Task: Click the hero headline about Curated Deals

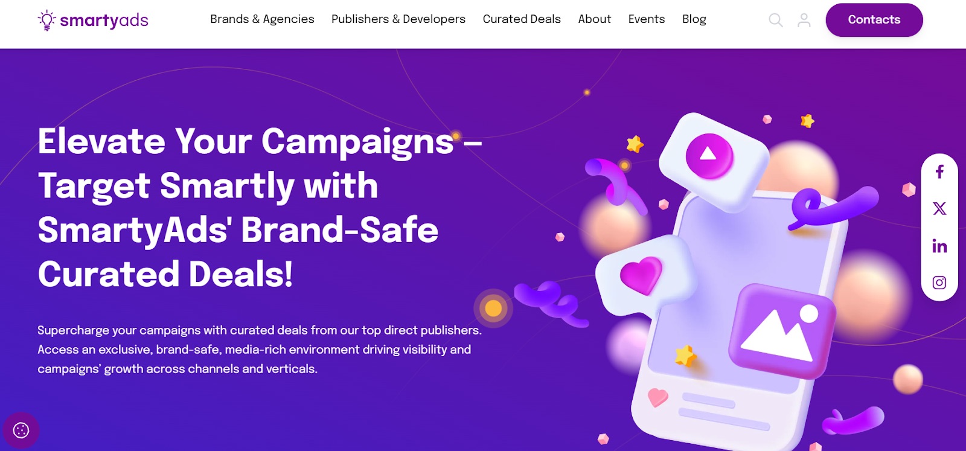Action: 260,207
